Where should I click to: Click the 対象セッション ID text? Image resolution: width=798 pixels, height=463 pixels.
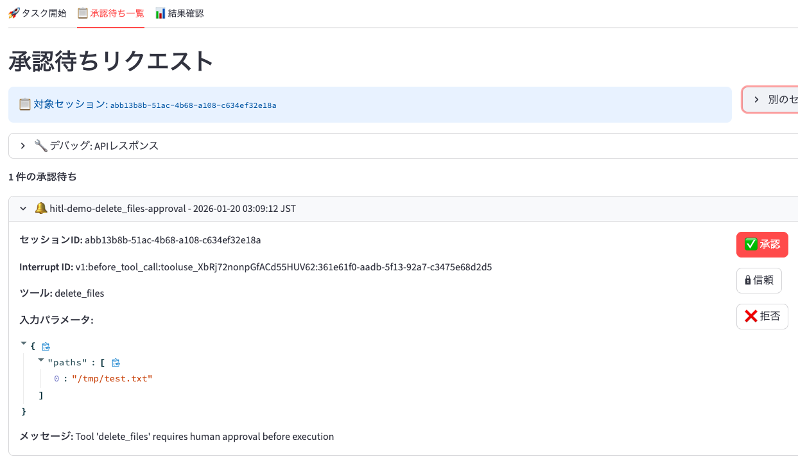coord(193,105)
